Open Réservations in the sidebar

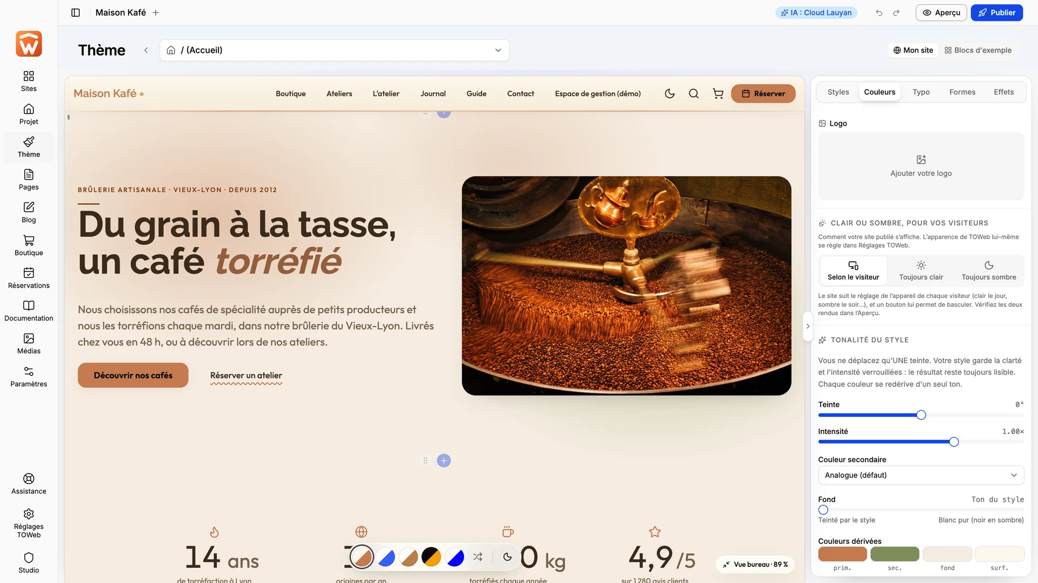coord(29,279)
